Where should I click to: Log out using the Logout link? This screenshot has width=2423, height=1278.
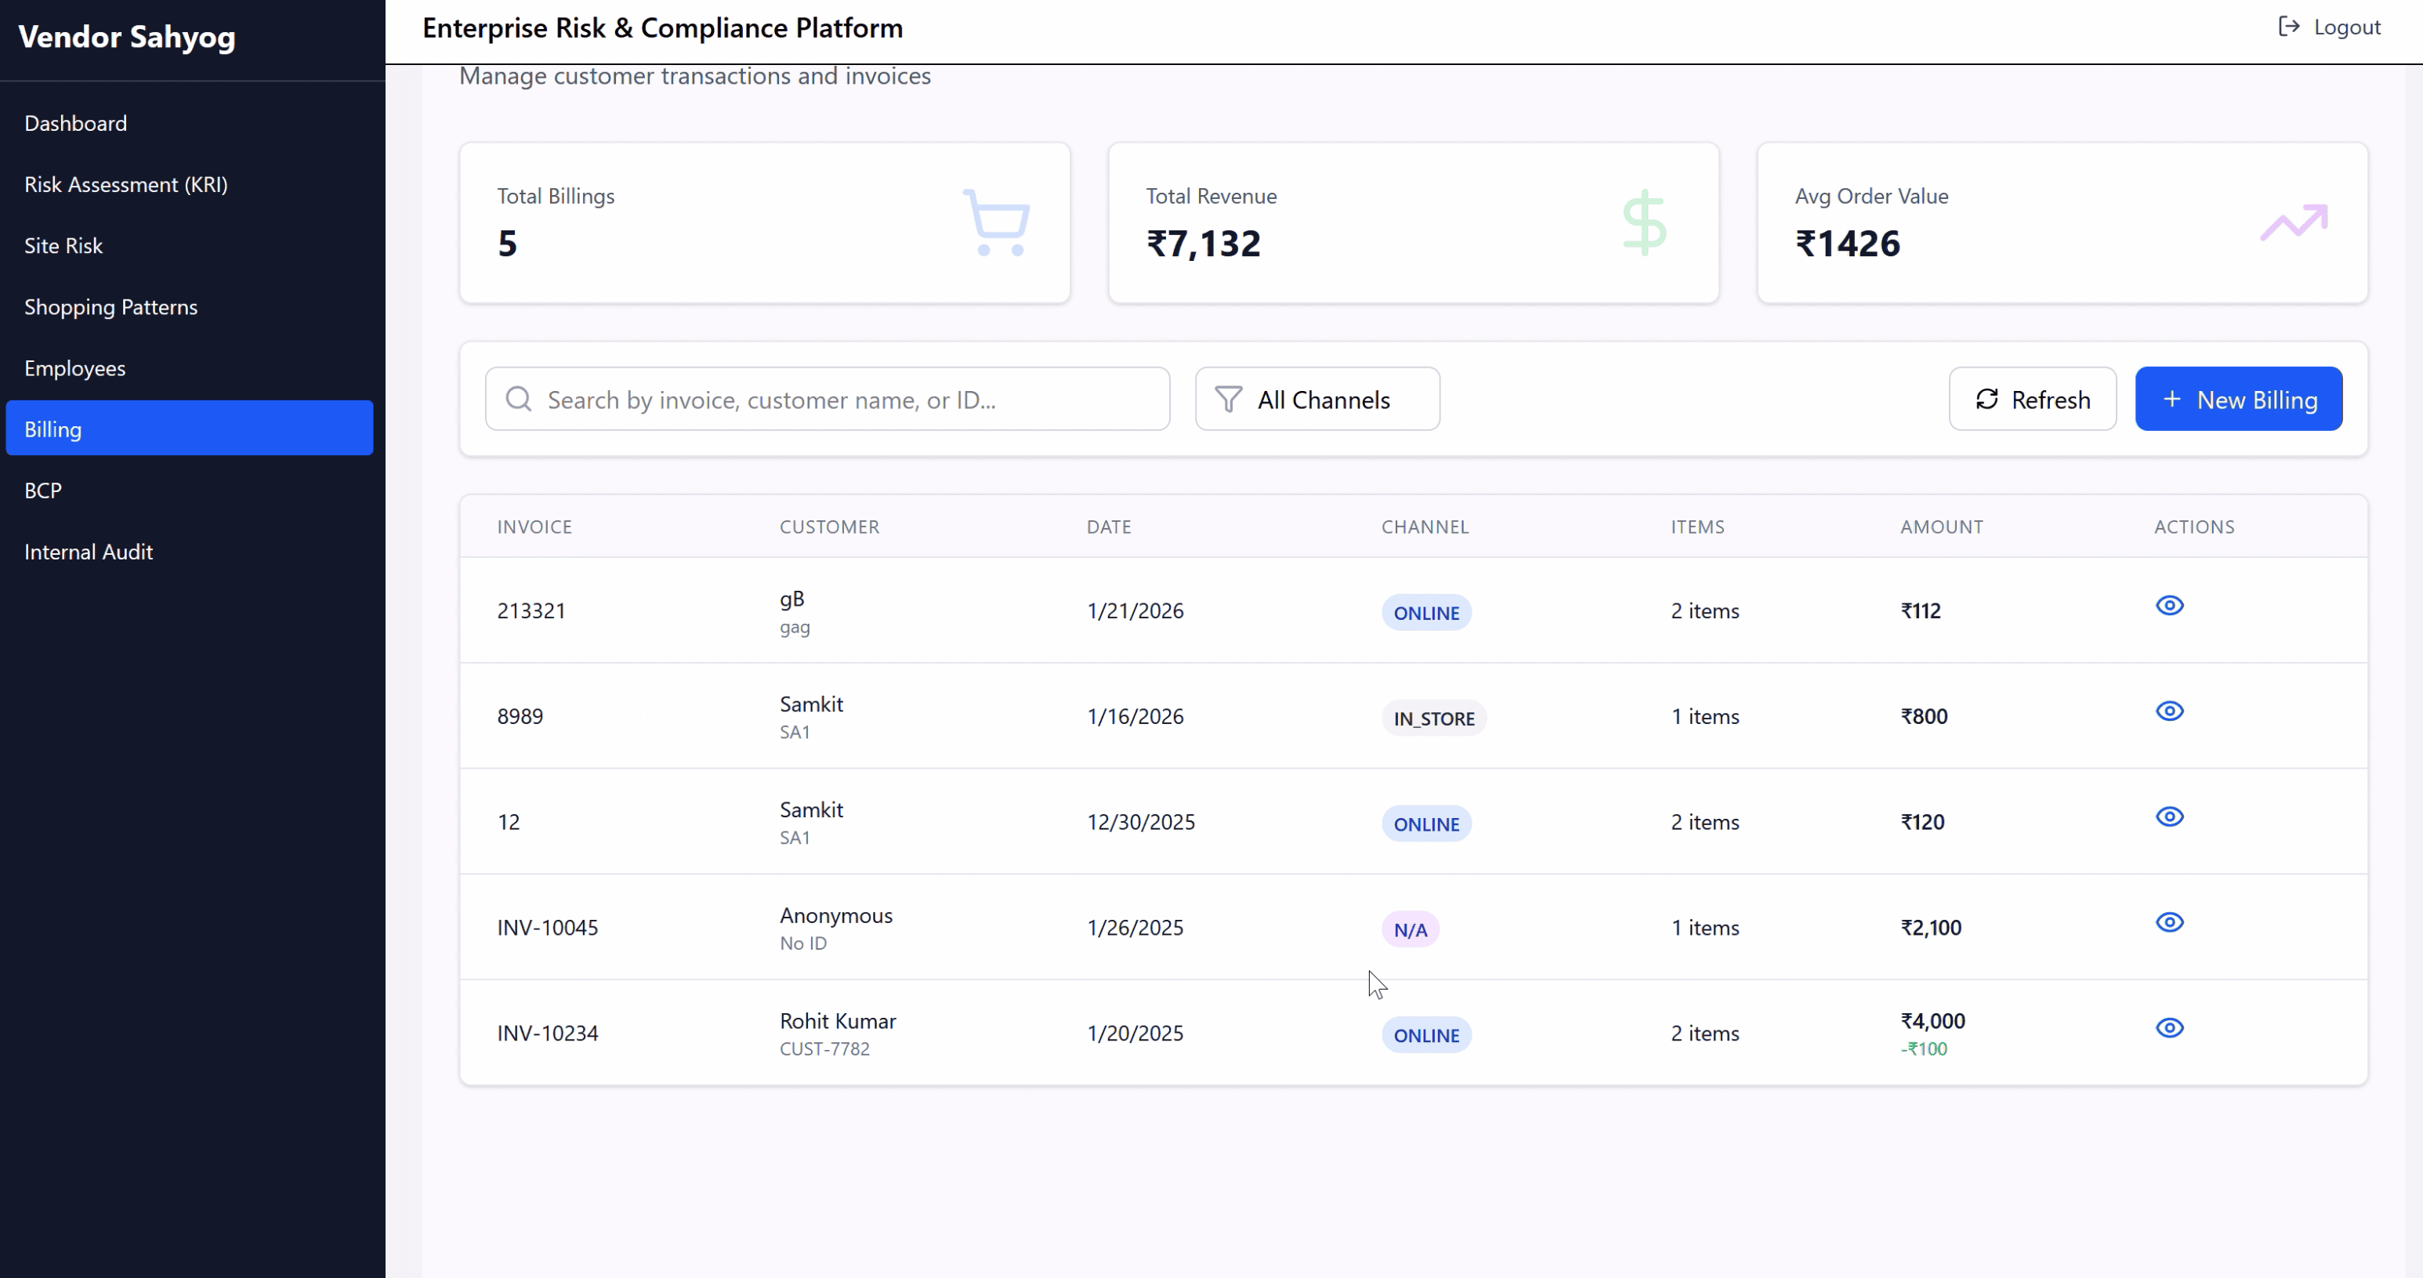tap(2329, 27)
